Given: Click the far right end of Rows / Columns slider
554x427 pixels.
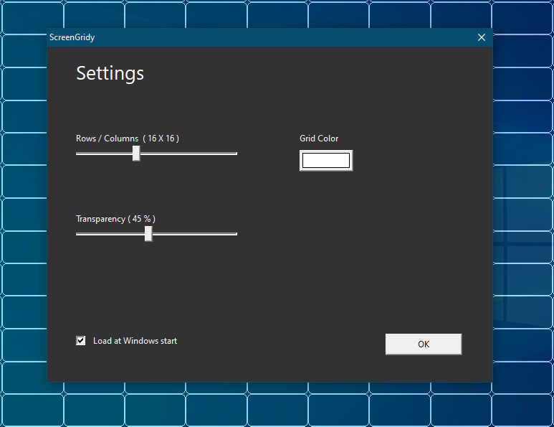Looking at the screenshot, I should [x=235, y=154].
